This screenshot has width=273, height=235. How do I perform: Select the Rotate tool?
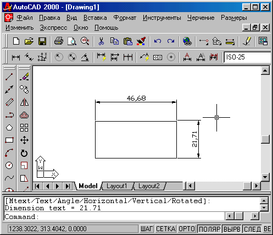(24, 153)
